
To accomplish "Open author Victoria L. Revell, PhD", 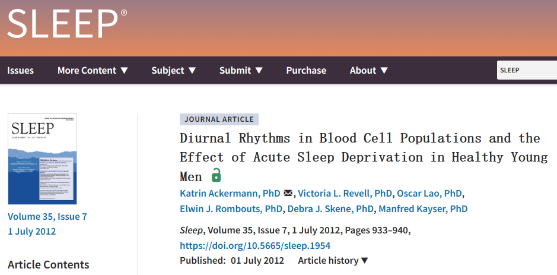I will point(345,194).
